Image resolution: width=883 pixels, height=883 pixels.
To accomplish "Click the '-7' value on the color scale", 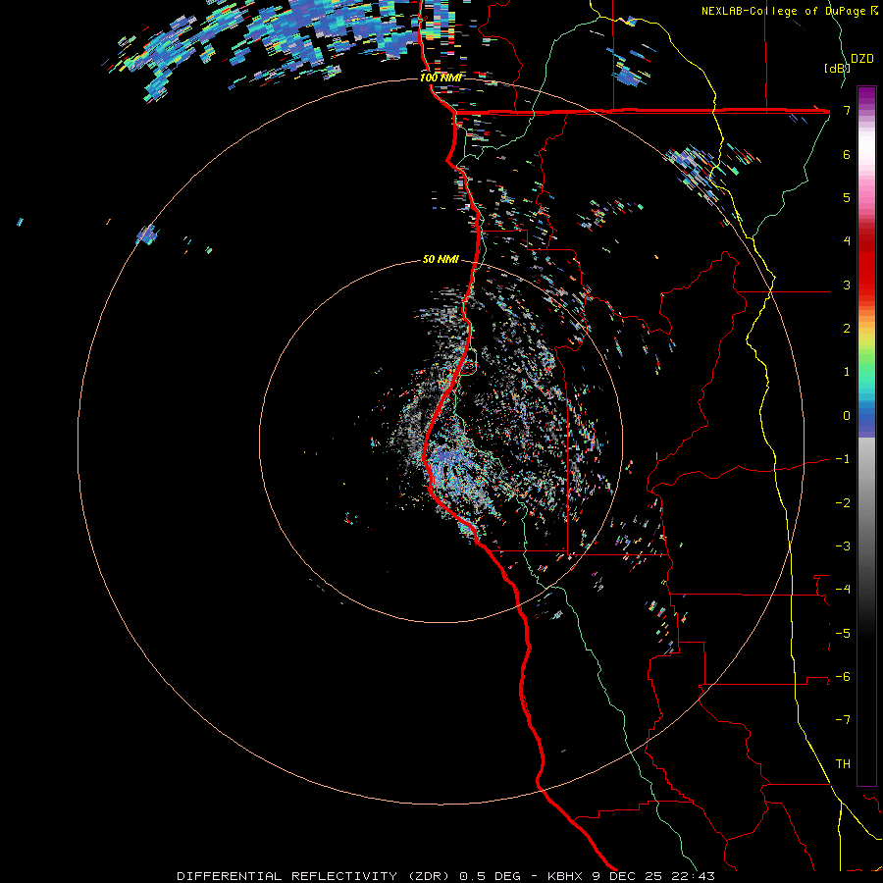I will point(843,720).
